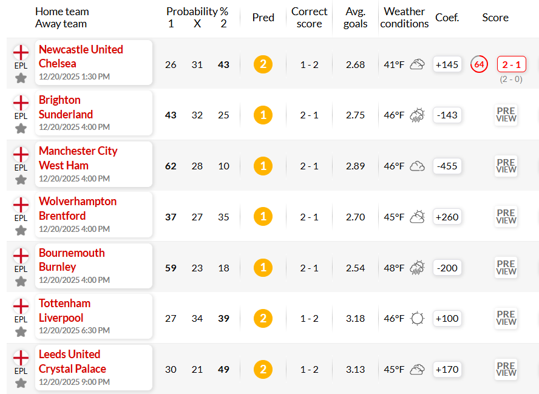Click the rainy weather icon for Brighton match
Screen dimensions: 539x394
[418, 115]
